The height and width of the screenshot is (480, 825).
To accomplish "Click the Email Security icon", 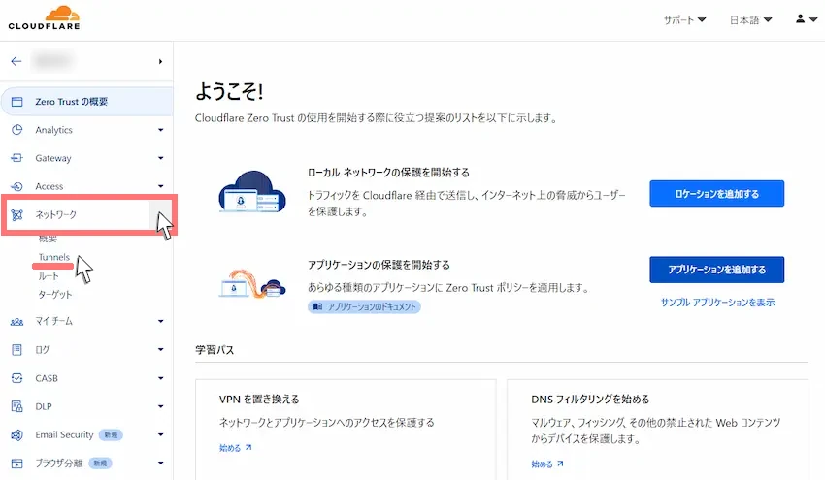I will pyautogui.click(x=16, y=434).
